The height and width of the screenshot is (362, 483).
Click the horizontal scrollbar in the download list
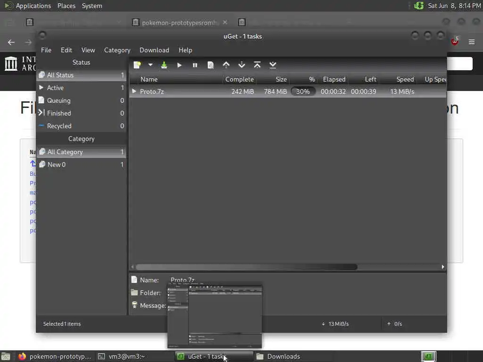(246, 267)
